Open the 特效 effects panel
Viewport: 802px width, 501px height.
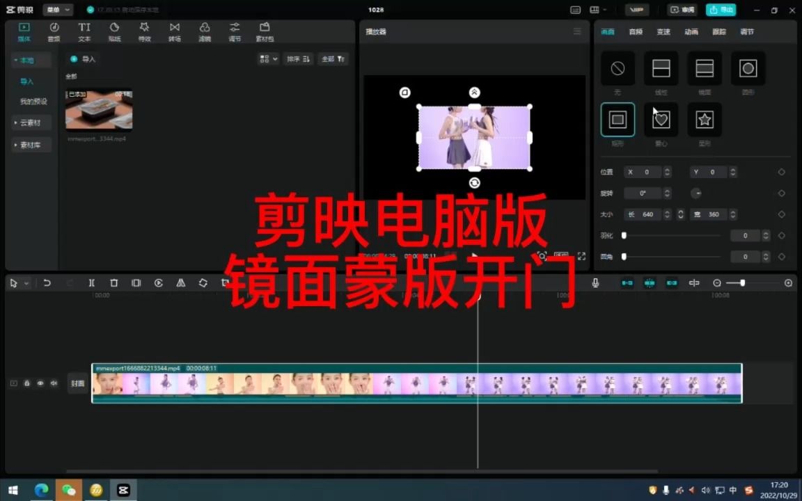coord(144,31)
